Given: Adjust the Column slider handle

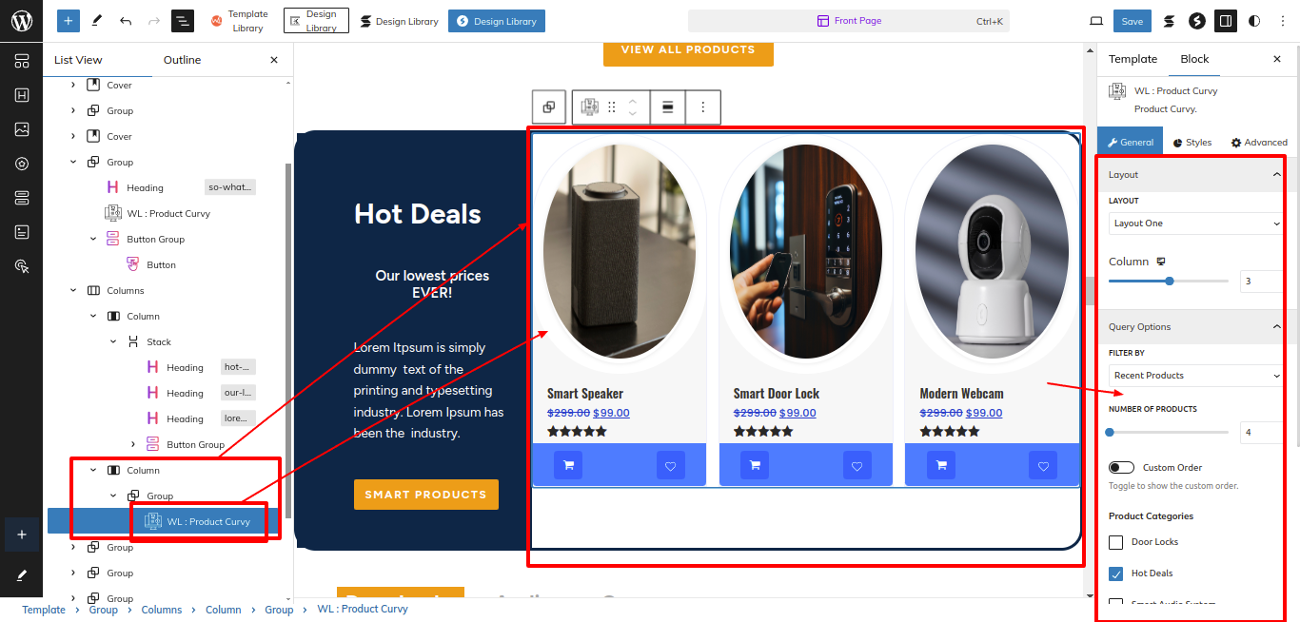Looking at the screenshot, I should [1170, 281].
